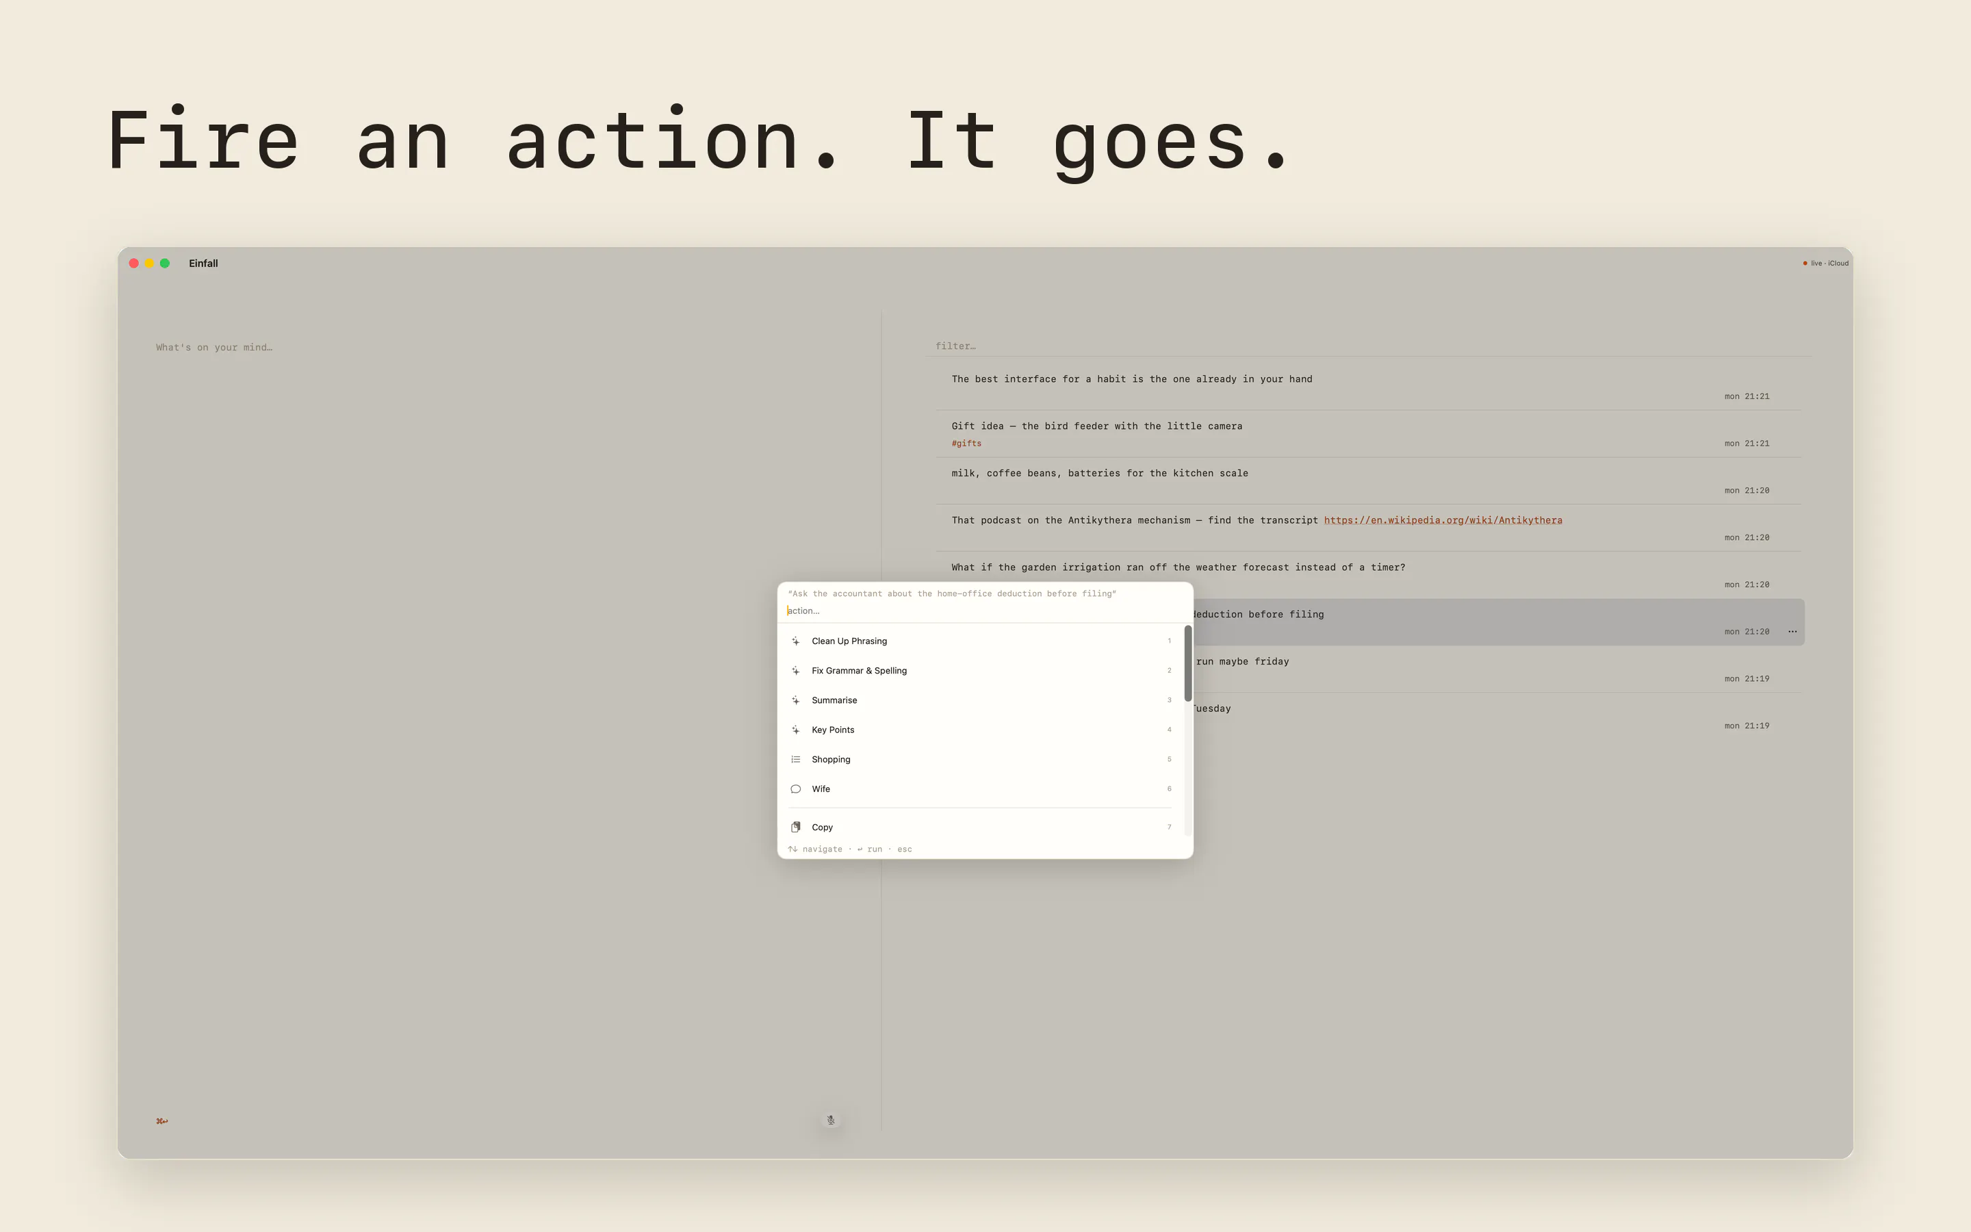Click the list icon beside Shopping
The height and width of the screenshot is (1232, 1971).
coord(796,760)
